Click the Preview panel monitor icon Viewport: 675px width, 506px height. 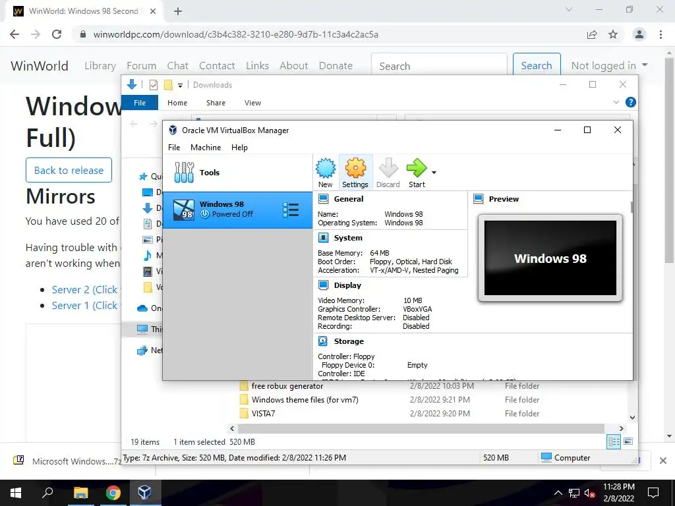[x=478, y=199]
